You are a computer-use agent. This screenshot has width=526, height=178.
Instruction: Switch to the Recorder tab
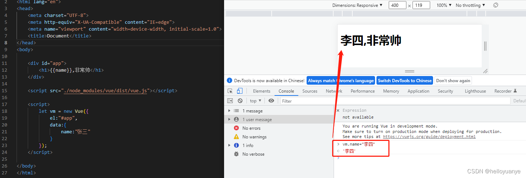[506, 91]
